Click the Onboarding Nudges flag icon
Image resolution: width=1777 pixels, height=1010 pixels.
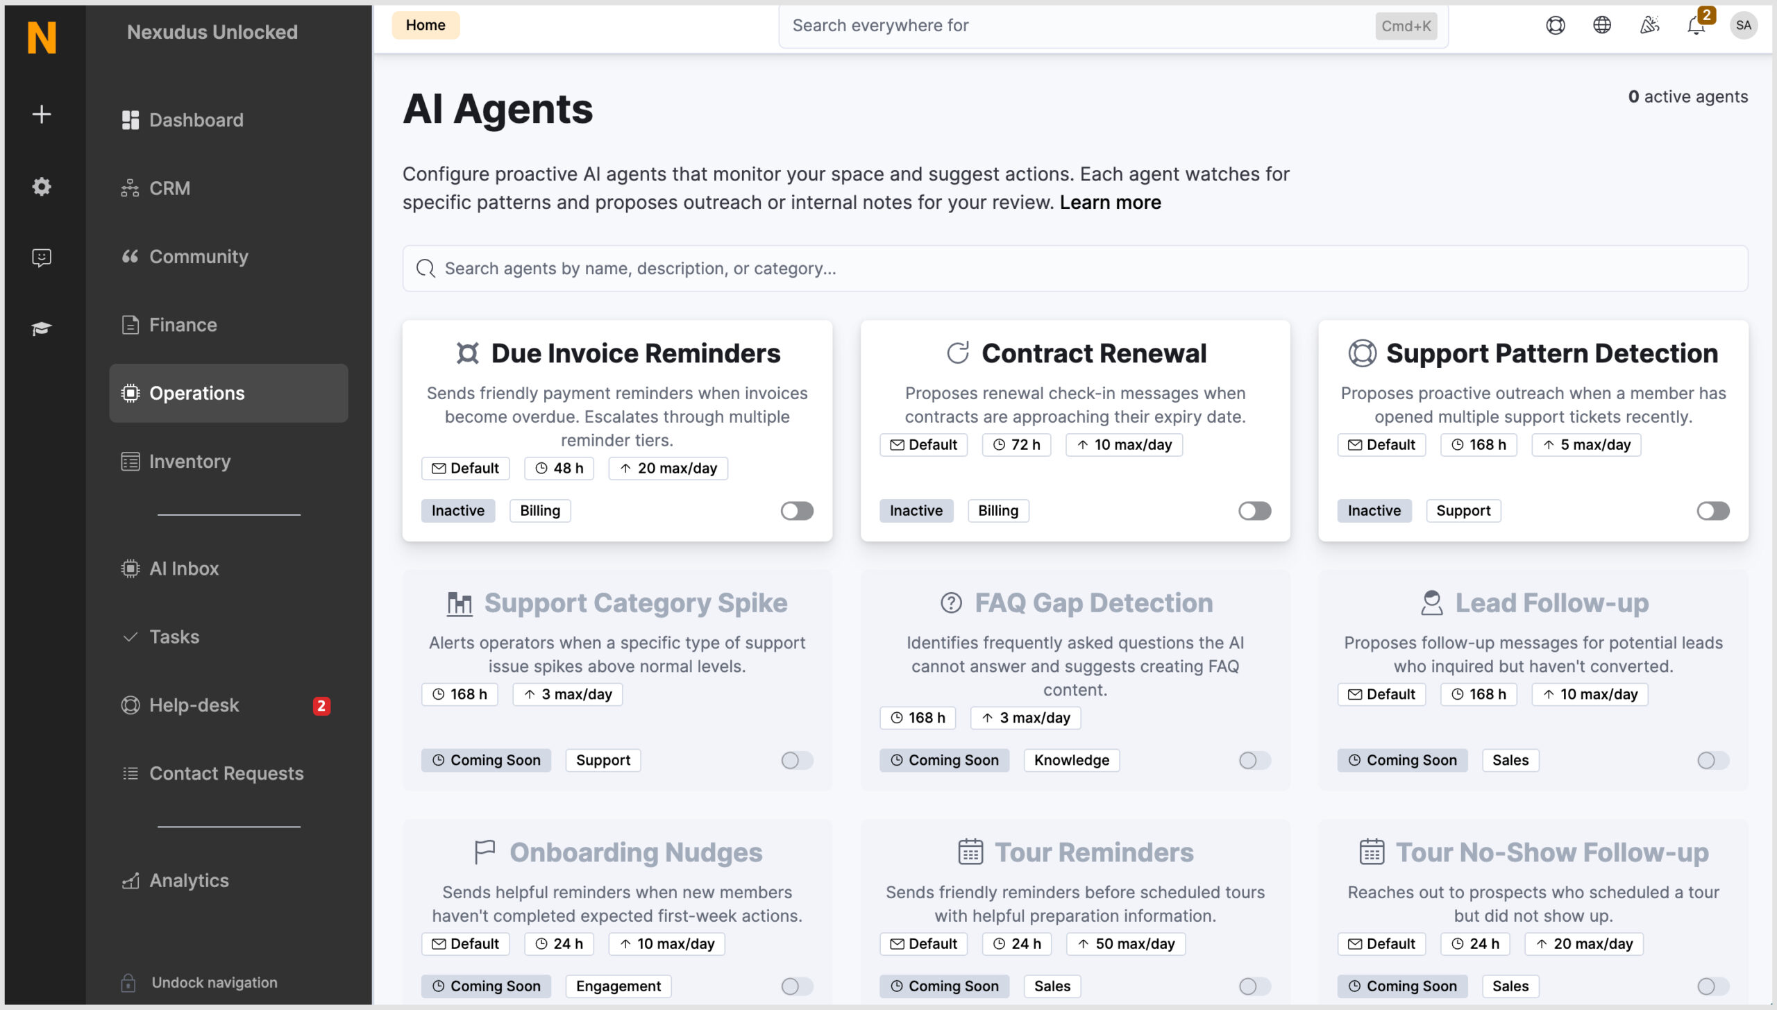pyautogui.click(x=485, y=852)
